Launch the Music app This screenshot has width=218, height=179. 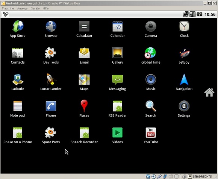[151, 82]
